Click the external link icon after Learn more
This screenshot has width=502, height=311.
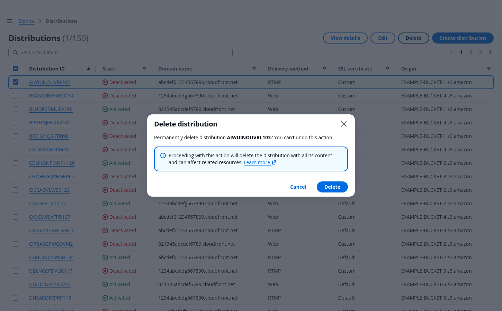pyautogui.click(x=274, y=162)
